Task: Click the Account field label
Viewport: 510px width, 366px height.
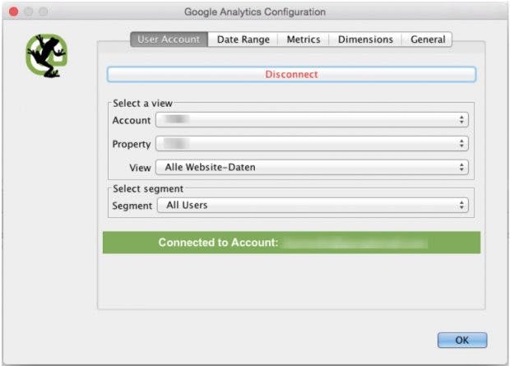Action: coord(132,120)
